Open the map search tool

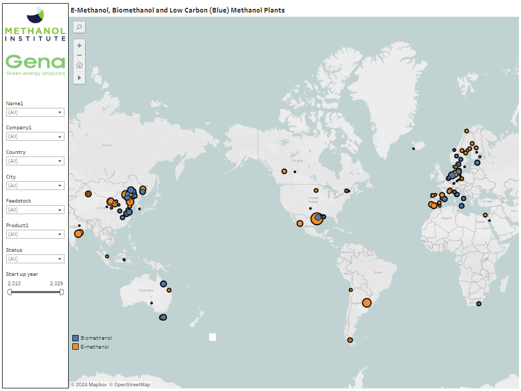click(x=79, y=27)
